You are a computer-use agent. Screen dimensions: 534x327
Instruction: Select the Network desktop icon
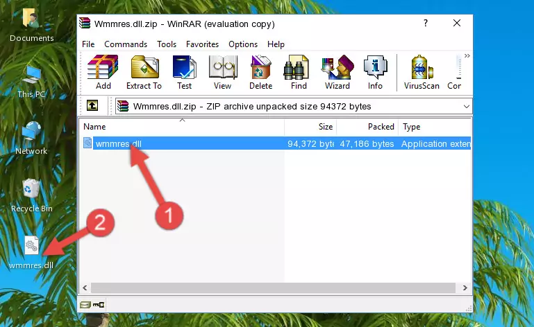click(31, 139)
